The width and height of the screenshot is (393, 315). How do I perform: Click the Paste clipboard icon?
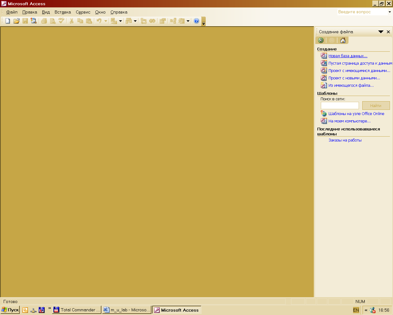click(x=89, y=21)
